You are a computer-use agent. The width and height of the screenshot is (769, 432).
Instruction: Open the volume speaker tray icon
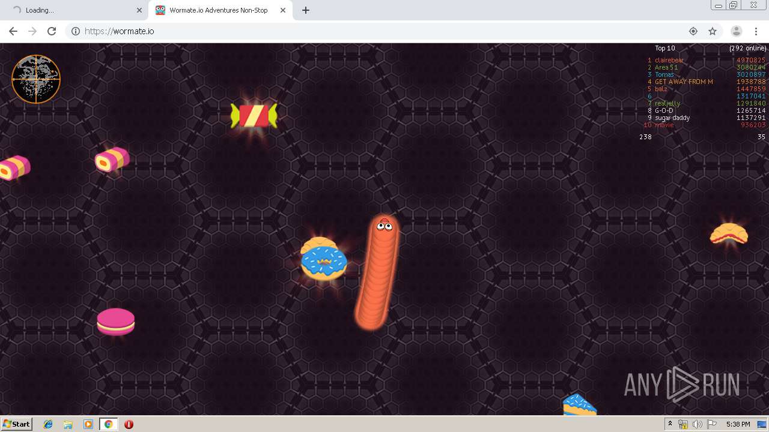pyautogui.click(x=698, y=424)
